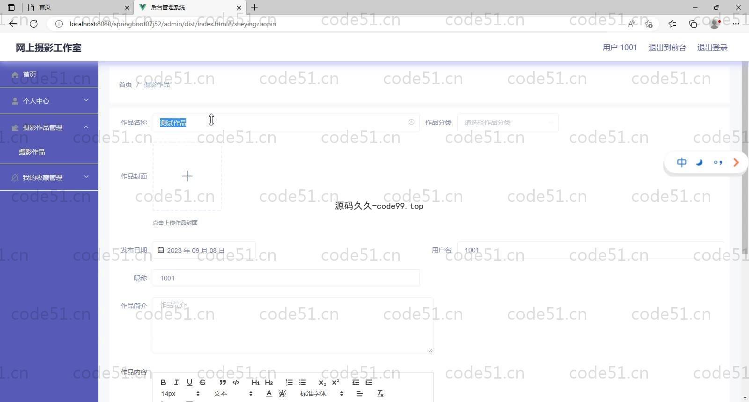Expand the 个人中心 sidebar menu
Viewport: 749px width, 402px height.
(x=49, y=100)
